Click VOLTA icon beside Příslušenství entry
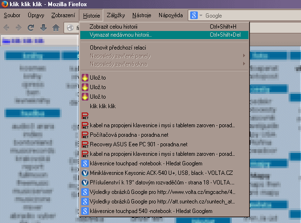 (85, 182)
